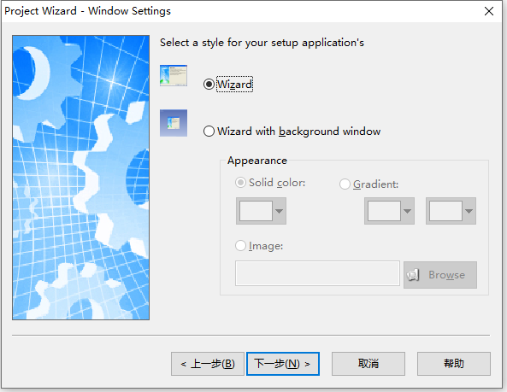
Task: Close the Project Wizard window
Action: 489,11
